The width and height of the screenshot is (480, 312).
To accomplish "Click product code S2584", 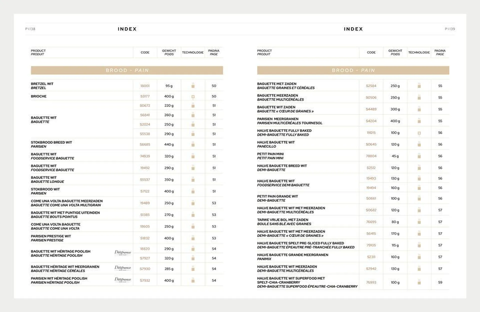I will tap(371, 86).
